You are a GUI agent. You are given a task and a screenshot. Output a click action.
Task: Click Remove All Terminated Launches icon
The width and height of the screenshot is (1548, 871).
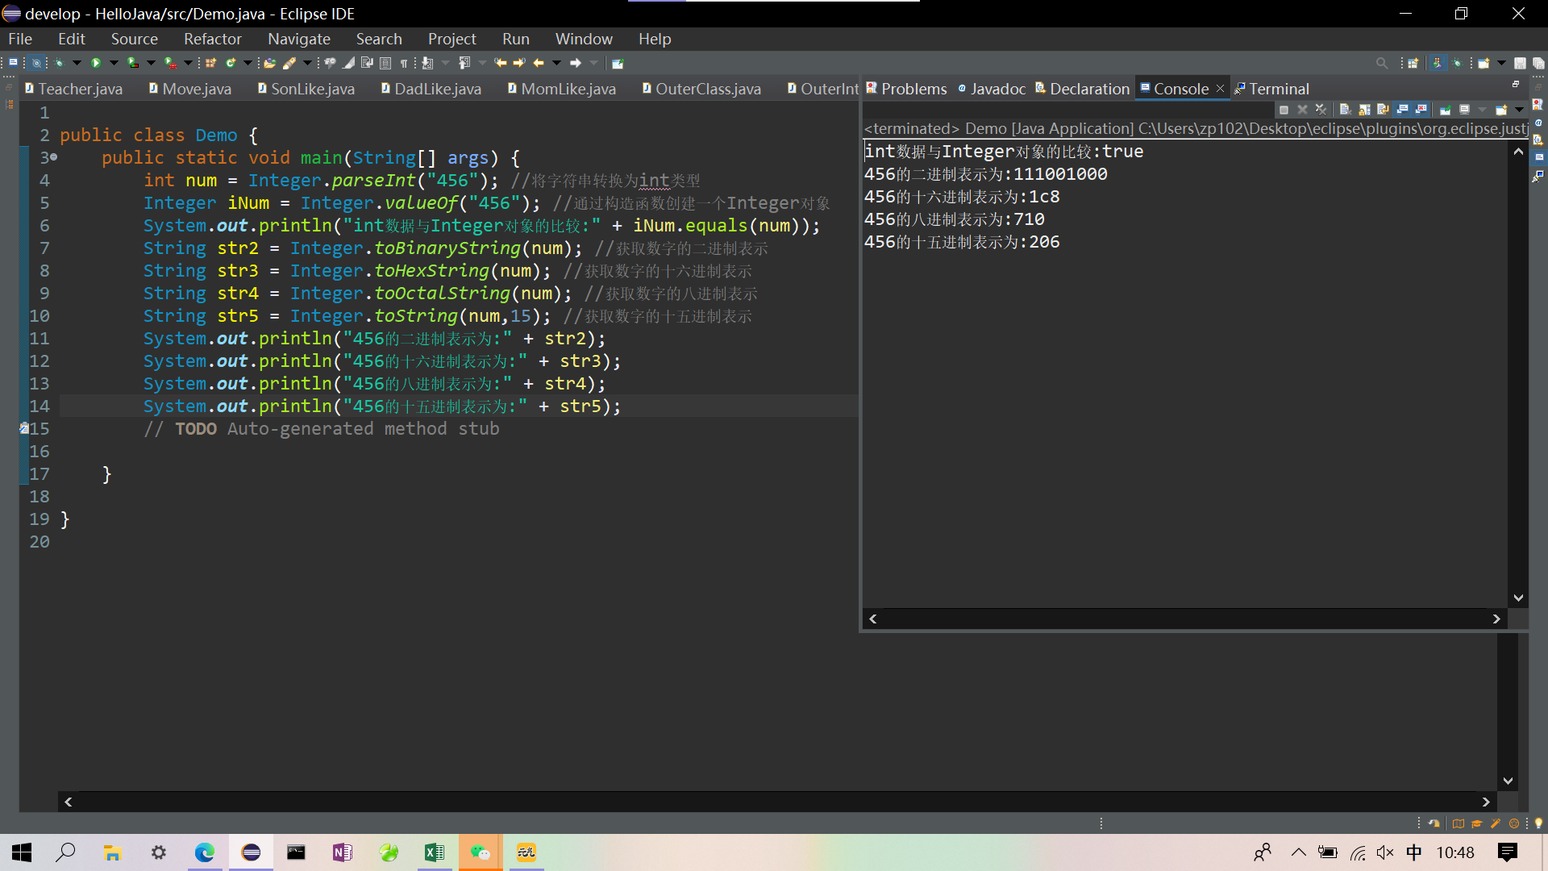[1321, 110]
